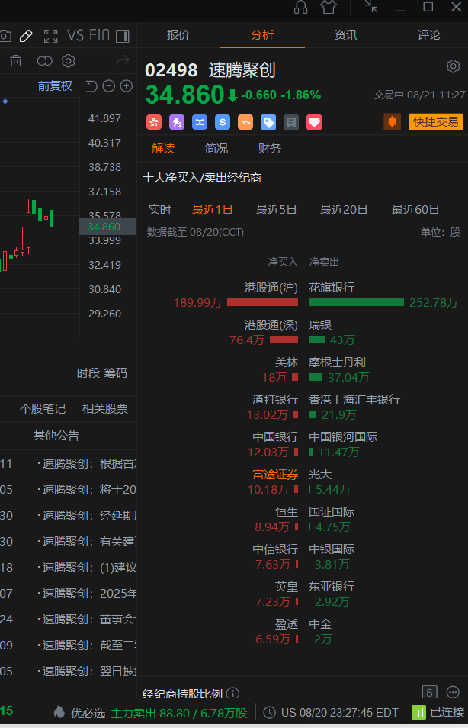The width and height of the screenshot is (468, 728).
Task: Switch to the 资讯 tab
Action: pyautogui.click(x=346, y=35)
